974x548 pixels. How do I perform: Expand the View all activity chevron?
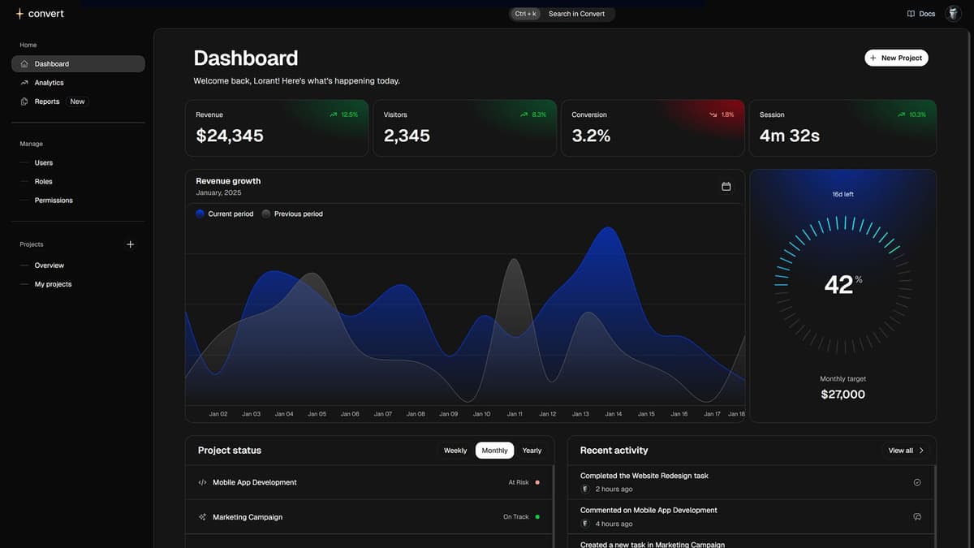[x=920, y=450]
